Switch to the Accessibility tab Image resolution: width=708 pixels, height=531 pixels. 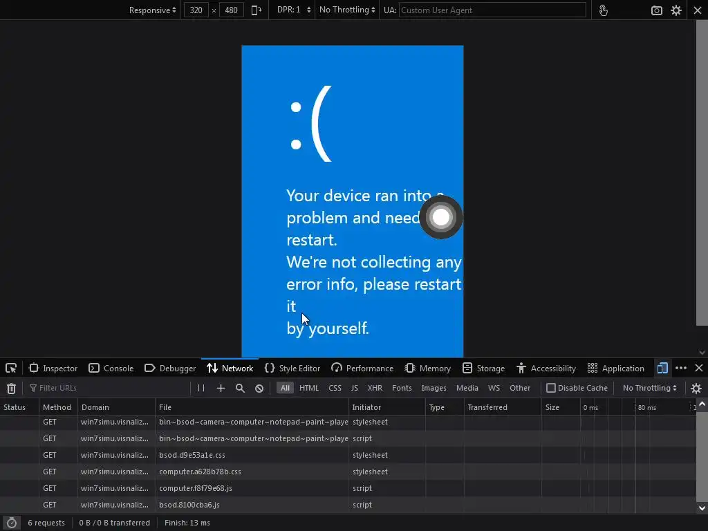pos(546,369)
